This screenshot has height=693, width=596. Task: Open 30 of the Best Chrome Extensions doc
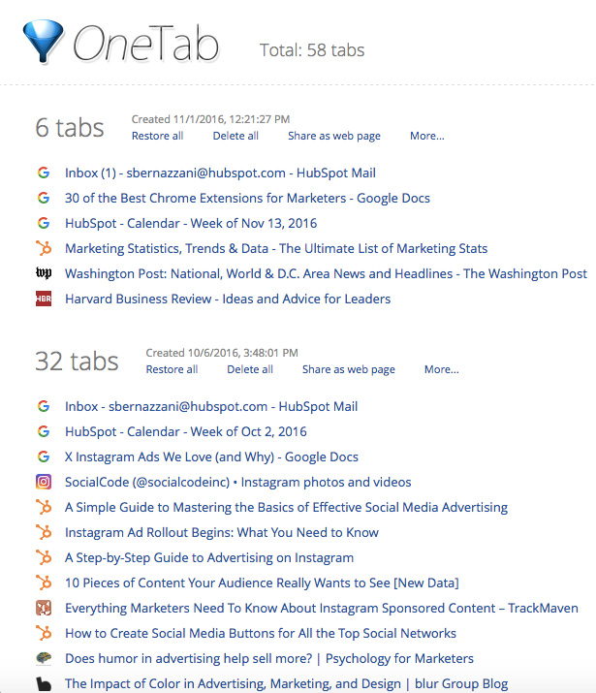point(247,199)
